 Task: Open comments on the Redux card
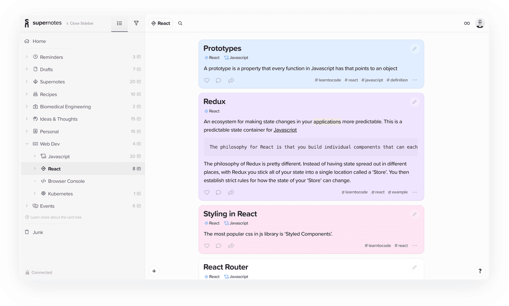(219, 192)
